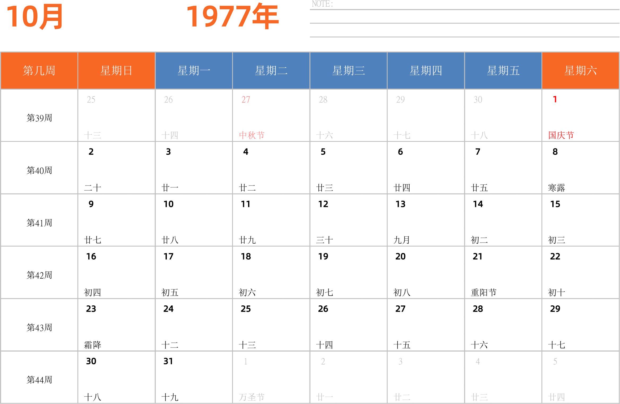
Task: Select date 12 on Wednesday
Action: click(x=323, y=204)
